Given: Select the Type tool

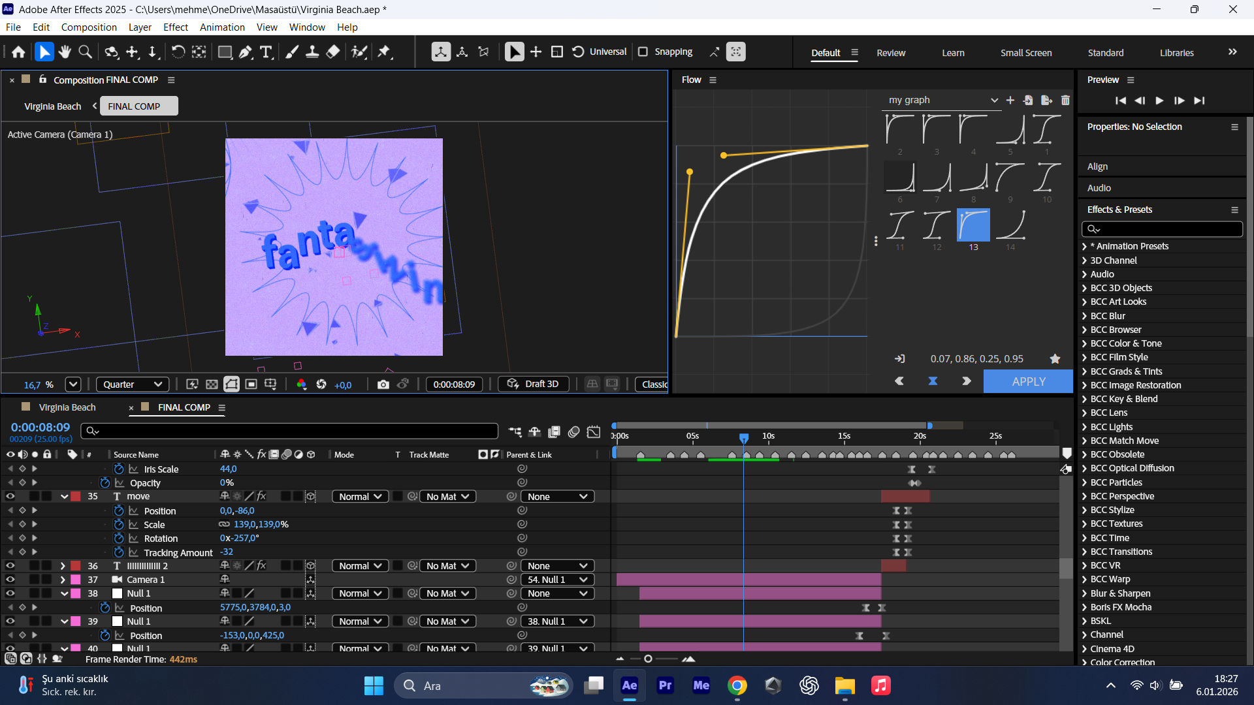Looking at the screenshot, I should coord(266,52).
